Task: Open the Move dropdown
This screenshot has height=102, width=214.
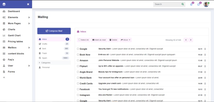Action: (x=126, y=40)
